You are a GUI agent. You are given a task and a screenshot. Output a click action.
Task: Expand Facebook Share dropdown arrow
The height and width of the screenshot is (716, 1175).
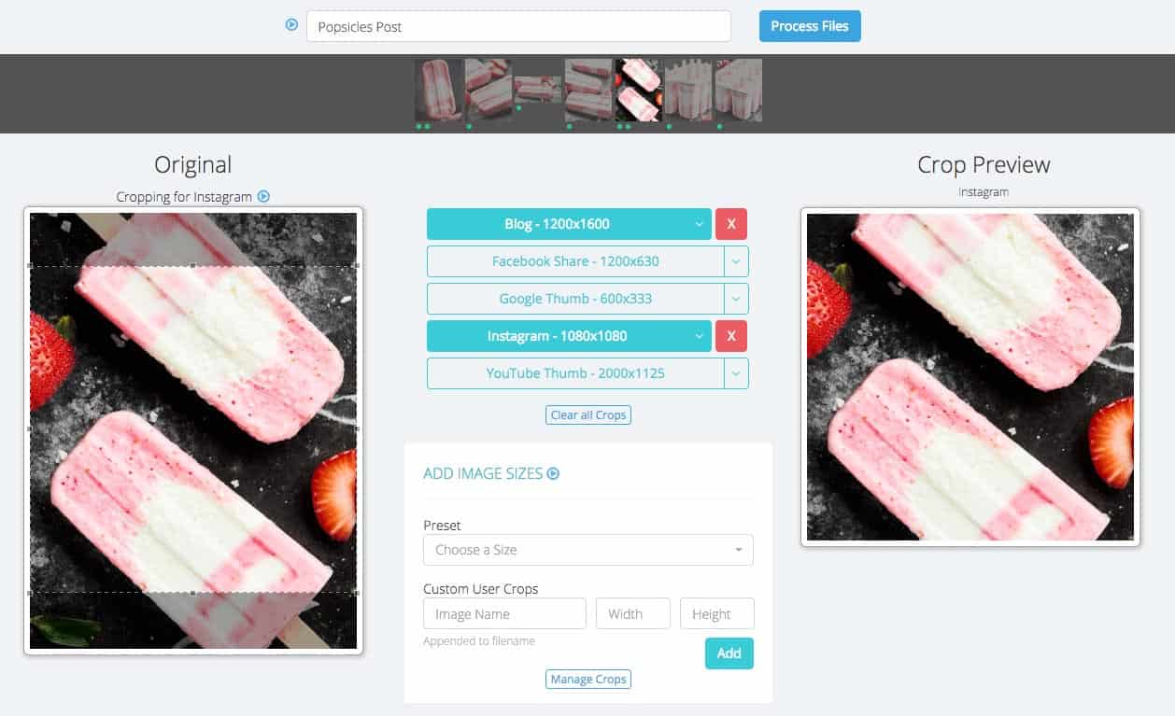click(736, 261)
